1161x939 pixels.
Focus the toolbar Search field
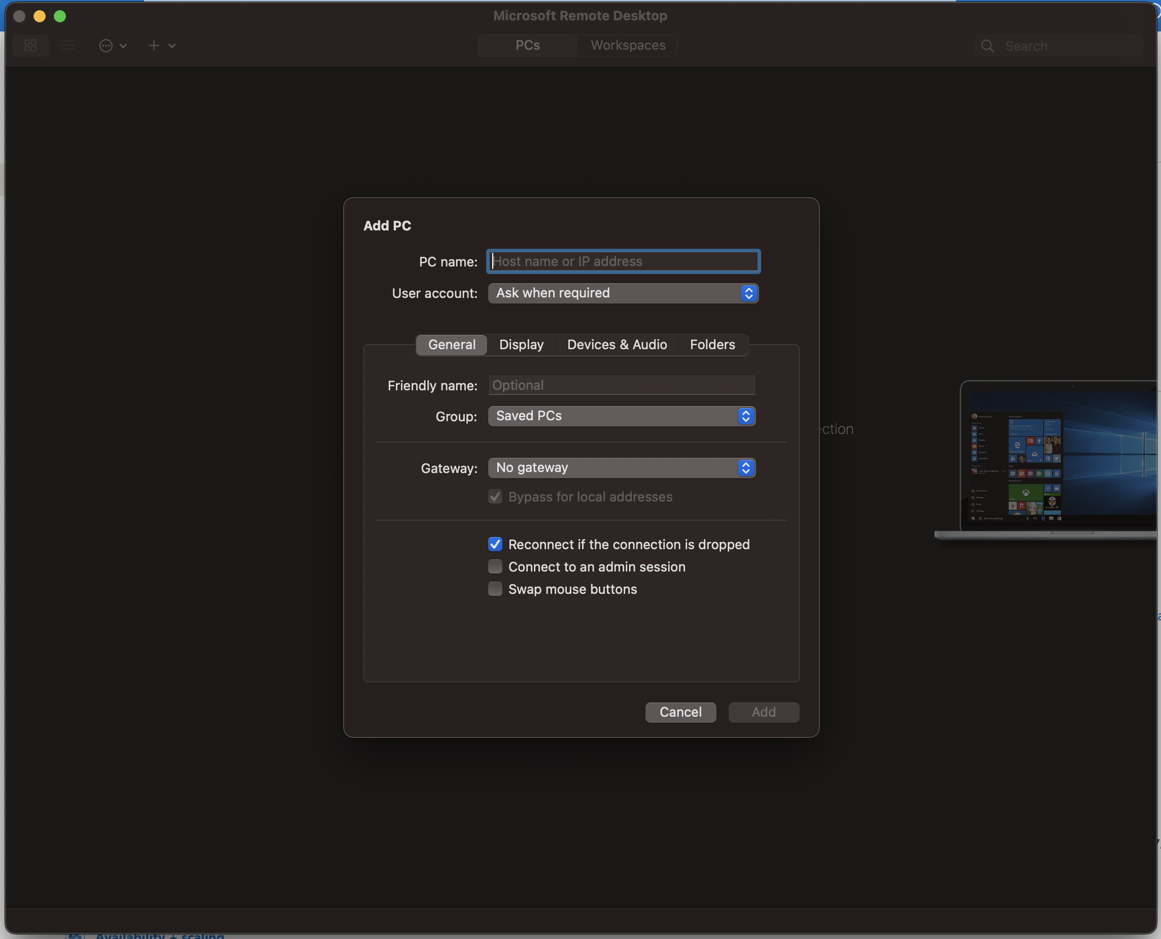tap(1059, 46)
